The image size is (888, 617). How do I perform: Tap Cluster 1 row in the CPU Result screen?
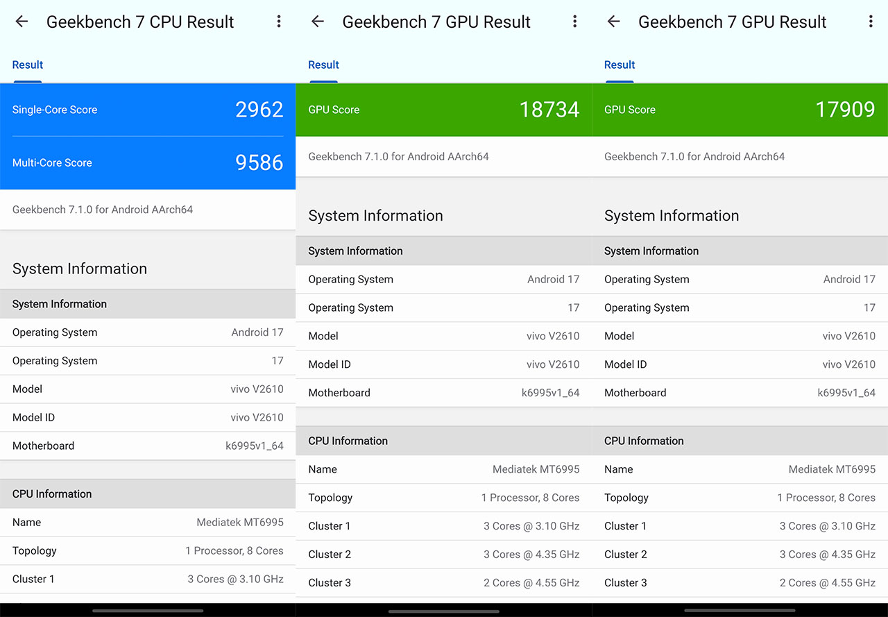(148, 580)
